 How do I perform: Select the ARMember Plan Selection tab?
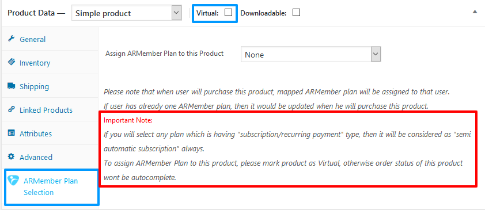[51, 186]
